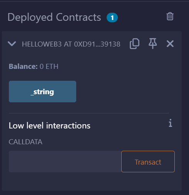The image size is (189, 195).
Task: Remove the HELLOWEB3 contract with X icon
Action: pos(170,44)
